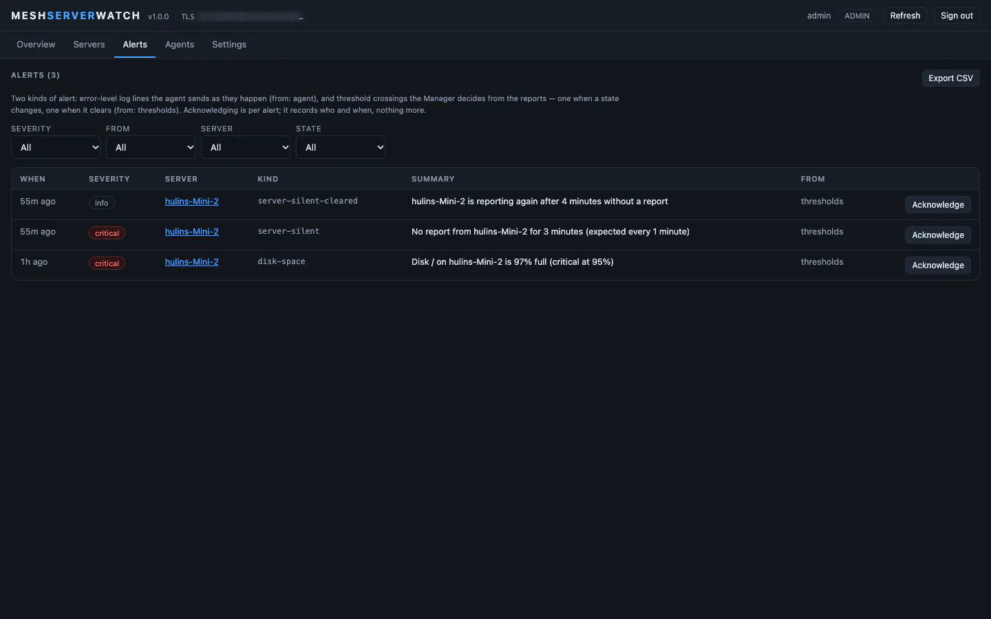Click the 'disk-space' kind cell
Viewport: 991px width, 619px height.
click(281, 262)
